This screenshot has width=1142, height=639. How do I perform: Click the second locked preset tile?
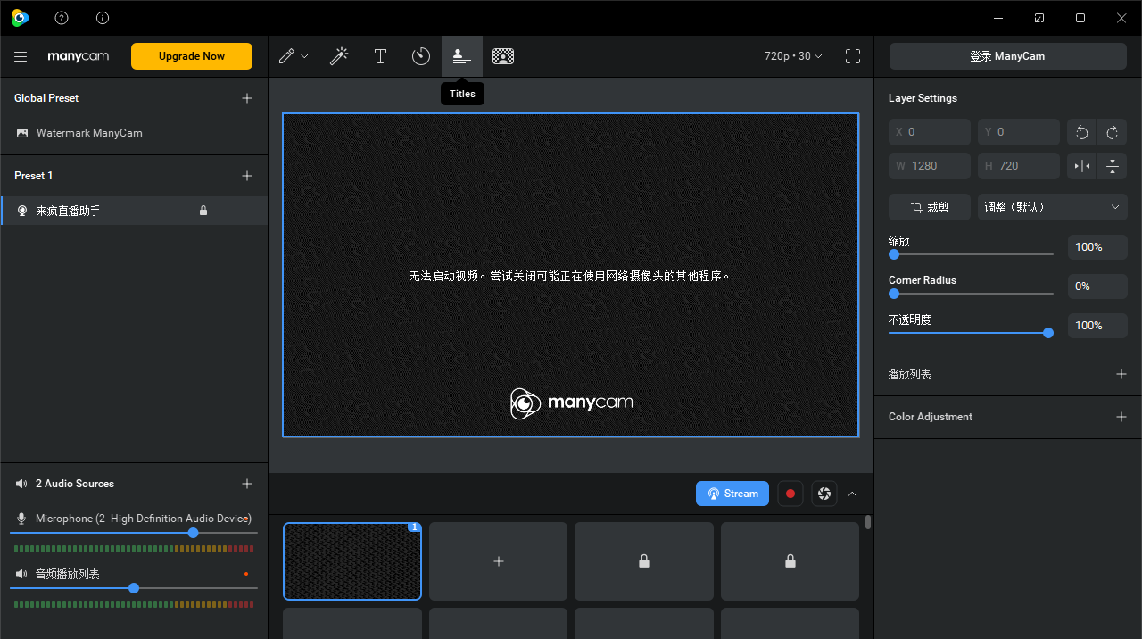(790, 561)
